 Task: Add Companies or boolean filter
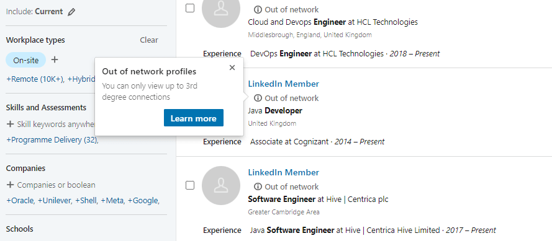tap(51, 185)
